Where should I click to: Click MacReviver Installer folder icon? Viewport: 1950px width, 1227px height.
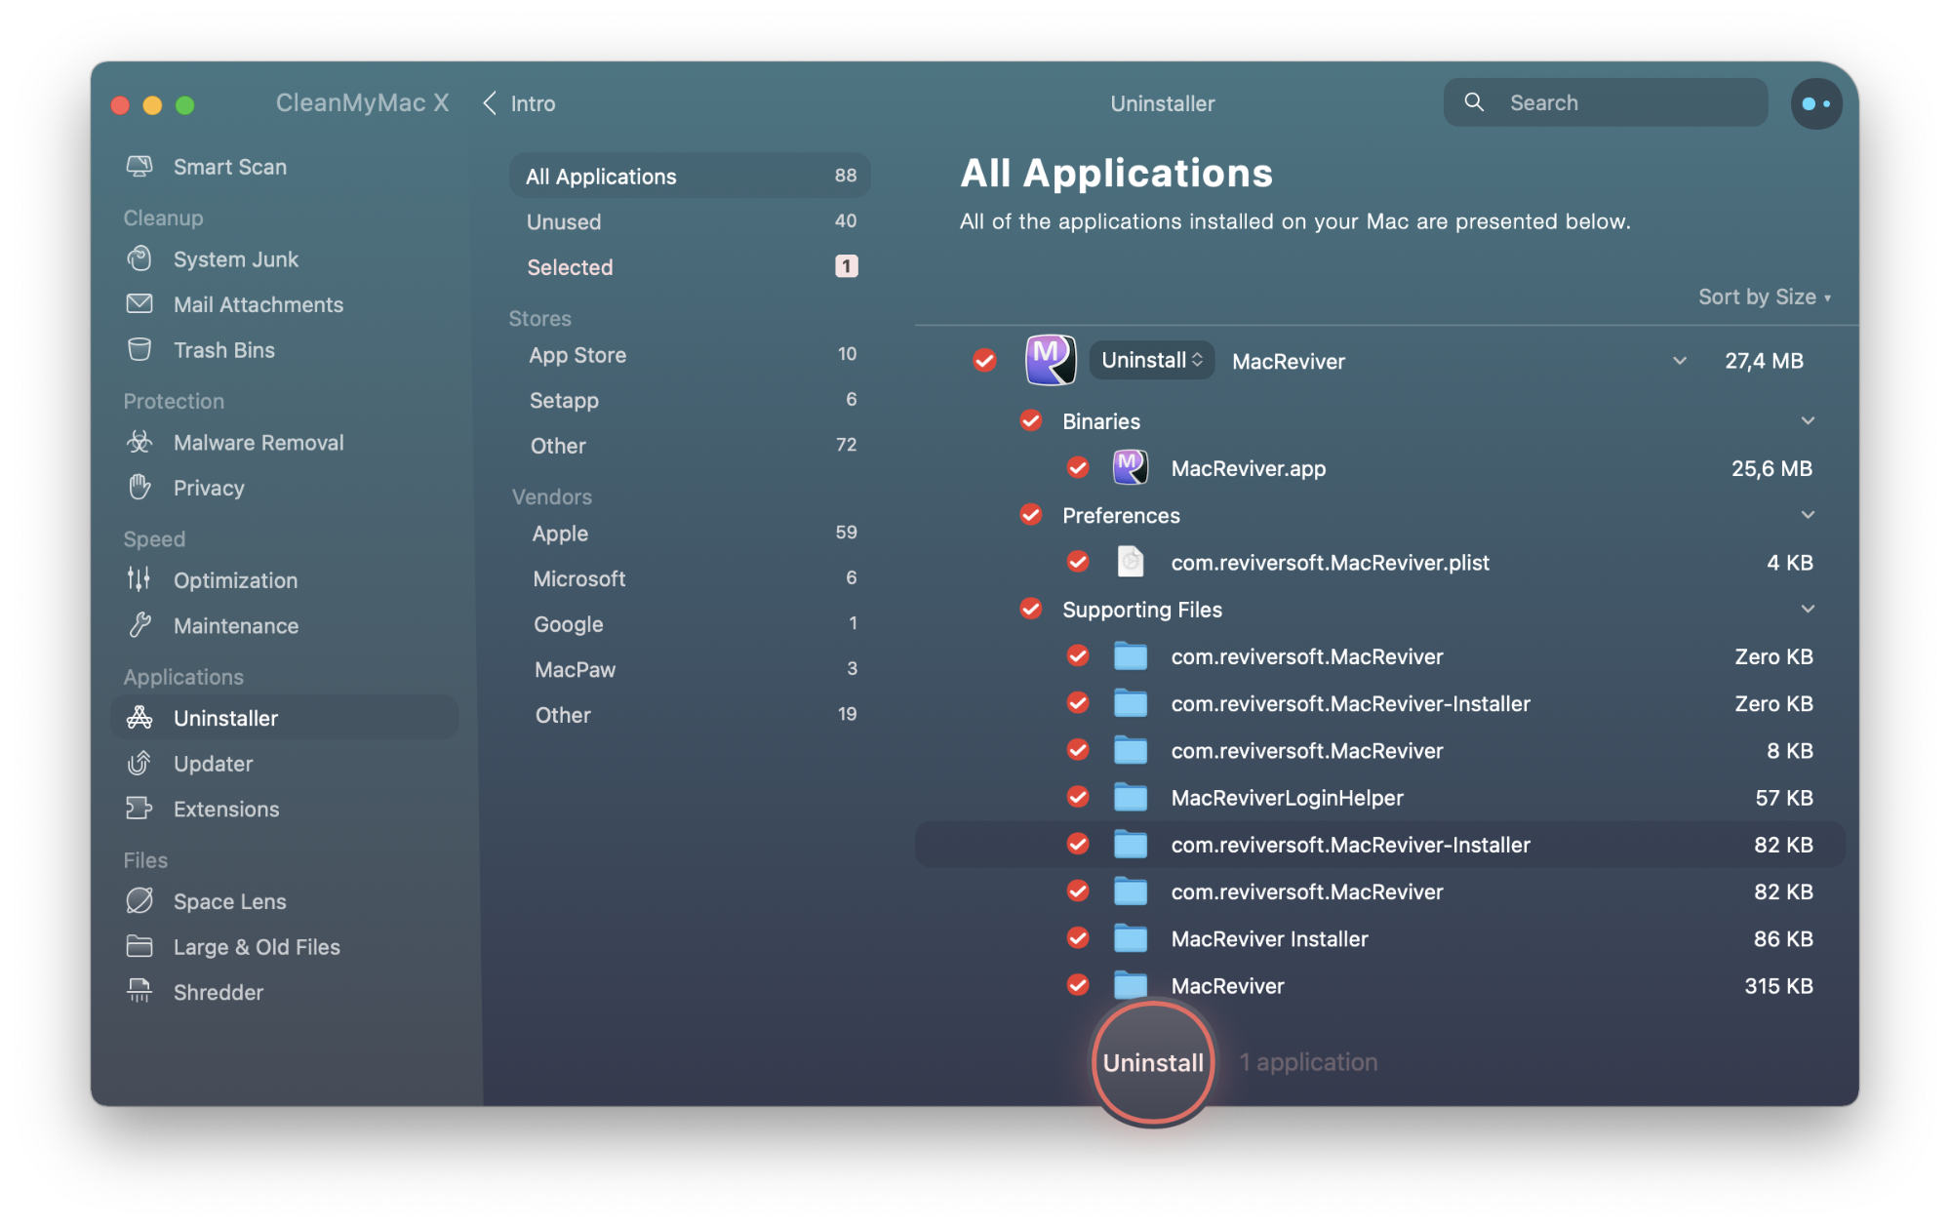pos(1130,938)
